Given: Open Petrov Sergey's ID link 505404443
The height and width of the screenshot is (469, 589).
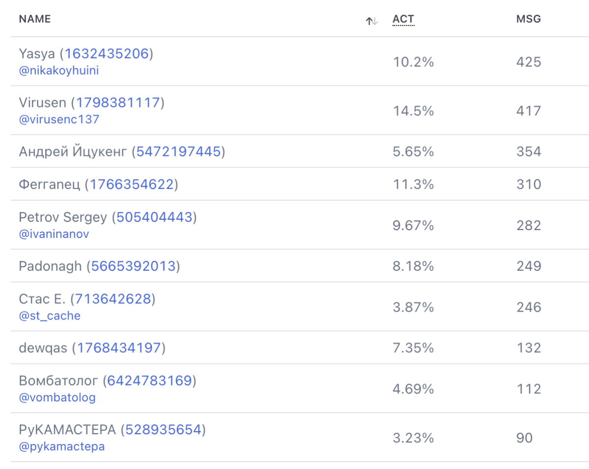Looking at the screenshot, I should pyautogui.click(x=155, y=217).
